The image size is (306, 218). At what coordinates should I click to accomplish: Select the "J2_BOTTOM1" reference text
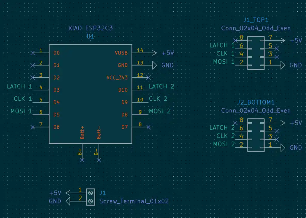(x=256, y=102)
